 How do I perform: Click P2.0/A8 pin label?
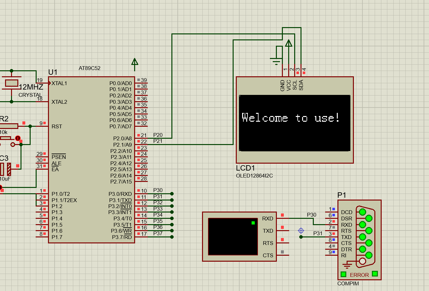(x=122, y=138)
